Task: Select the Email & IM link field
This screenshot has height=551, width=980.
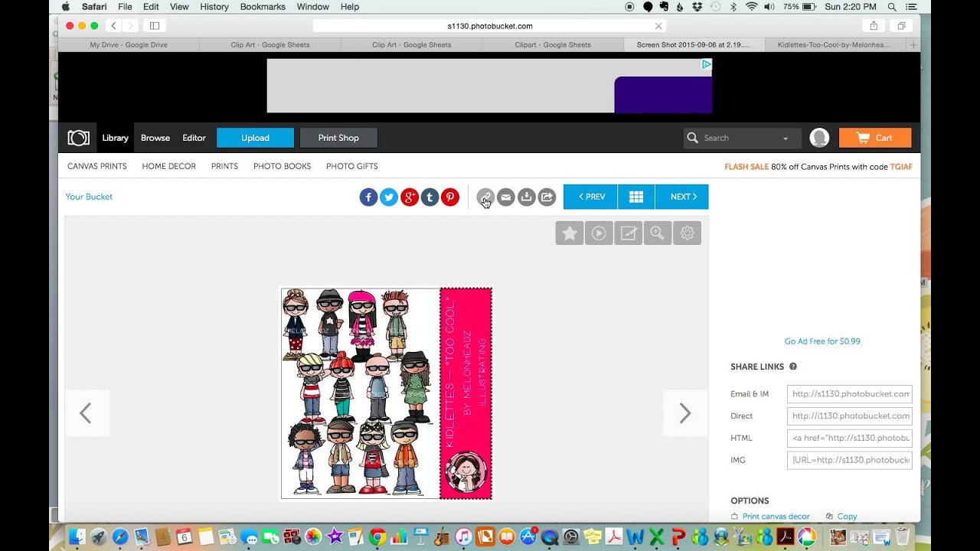Action: pyautogui.click(x=850, y=394)
